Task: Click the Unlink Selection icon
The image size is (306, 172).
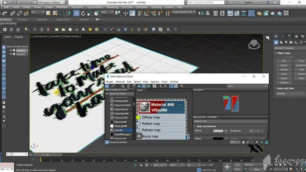Action: click(19, 13)
